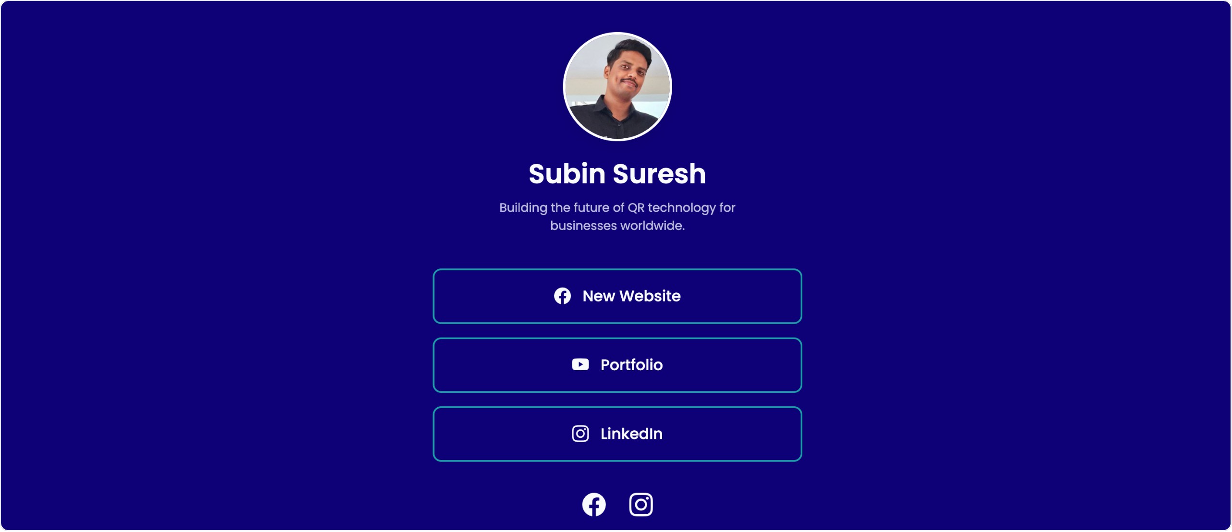This screenshot has height=532, width=1232.
Task: Click the Instagram icon inside LinkedIn button
Action: click(580, 434)
